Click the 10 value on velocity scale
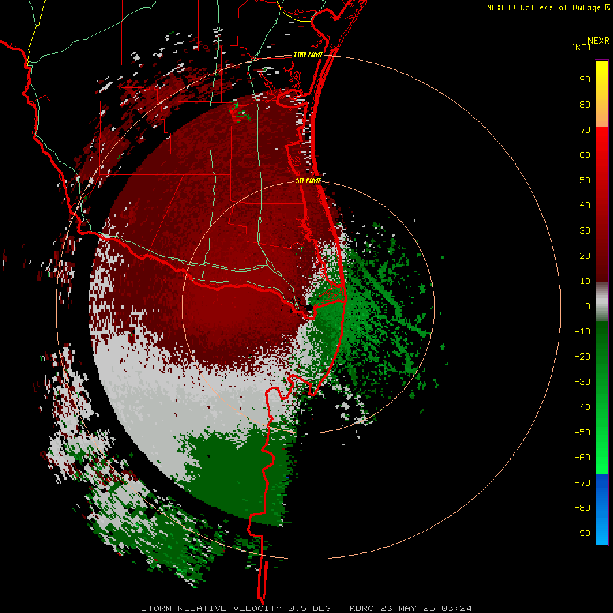The image size is (613, 613). click(x=585, y=281)
